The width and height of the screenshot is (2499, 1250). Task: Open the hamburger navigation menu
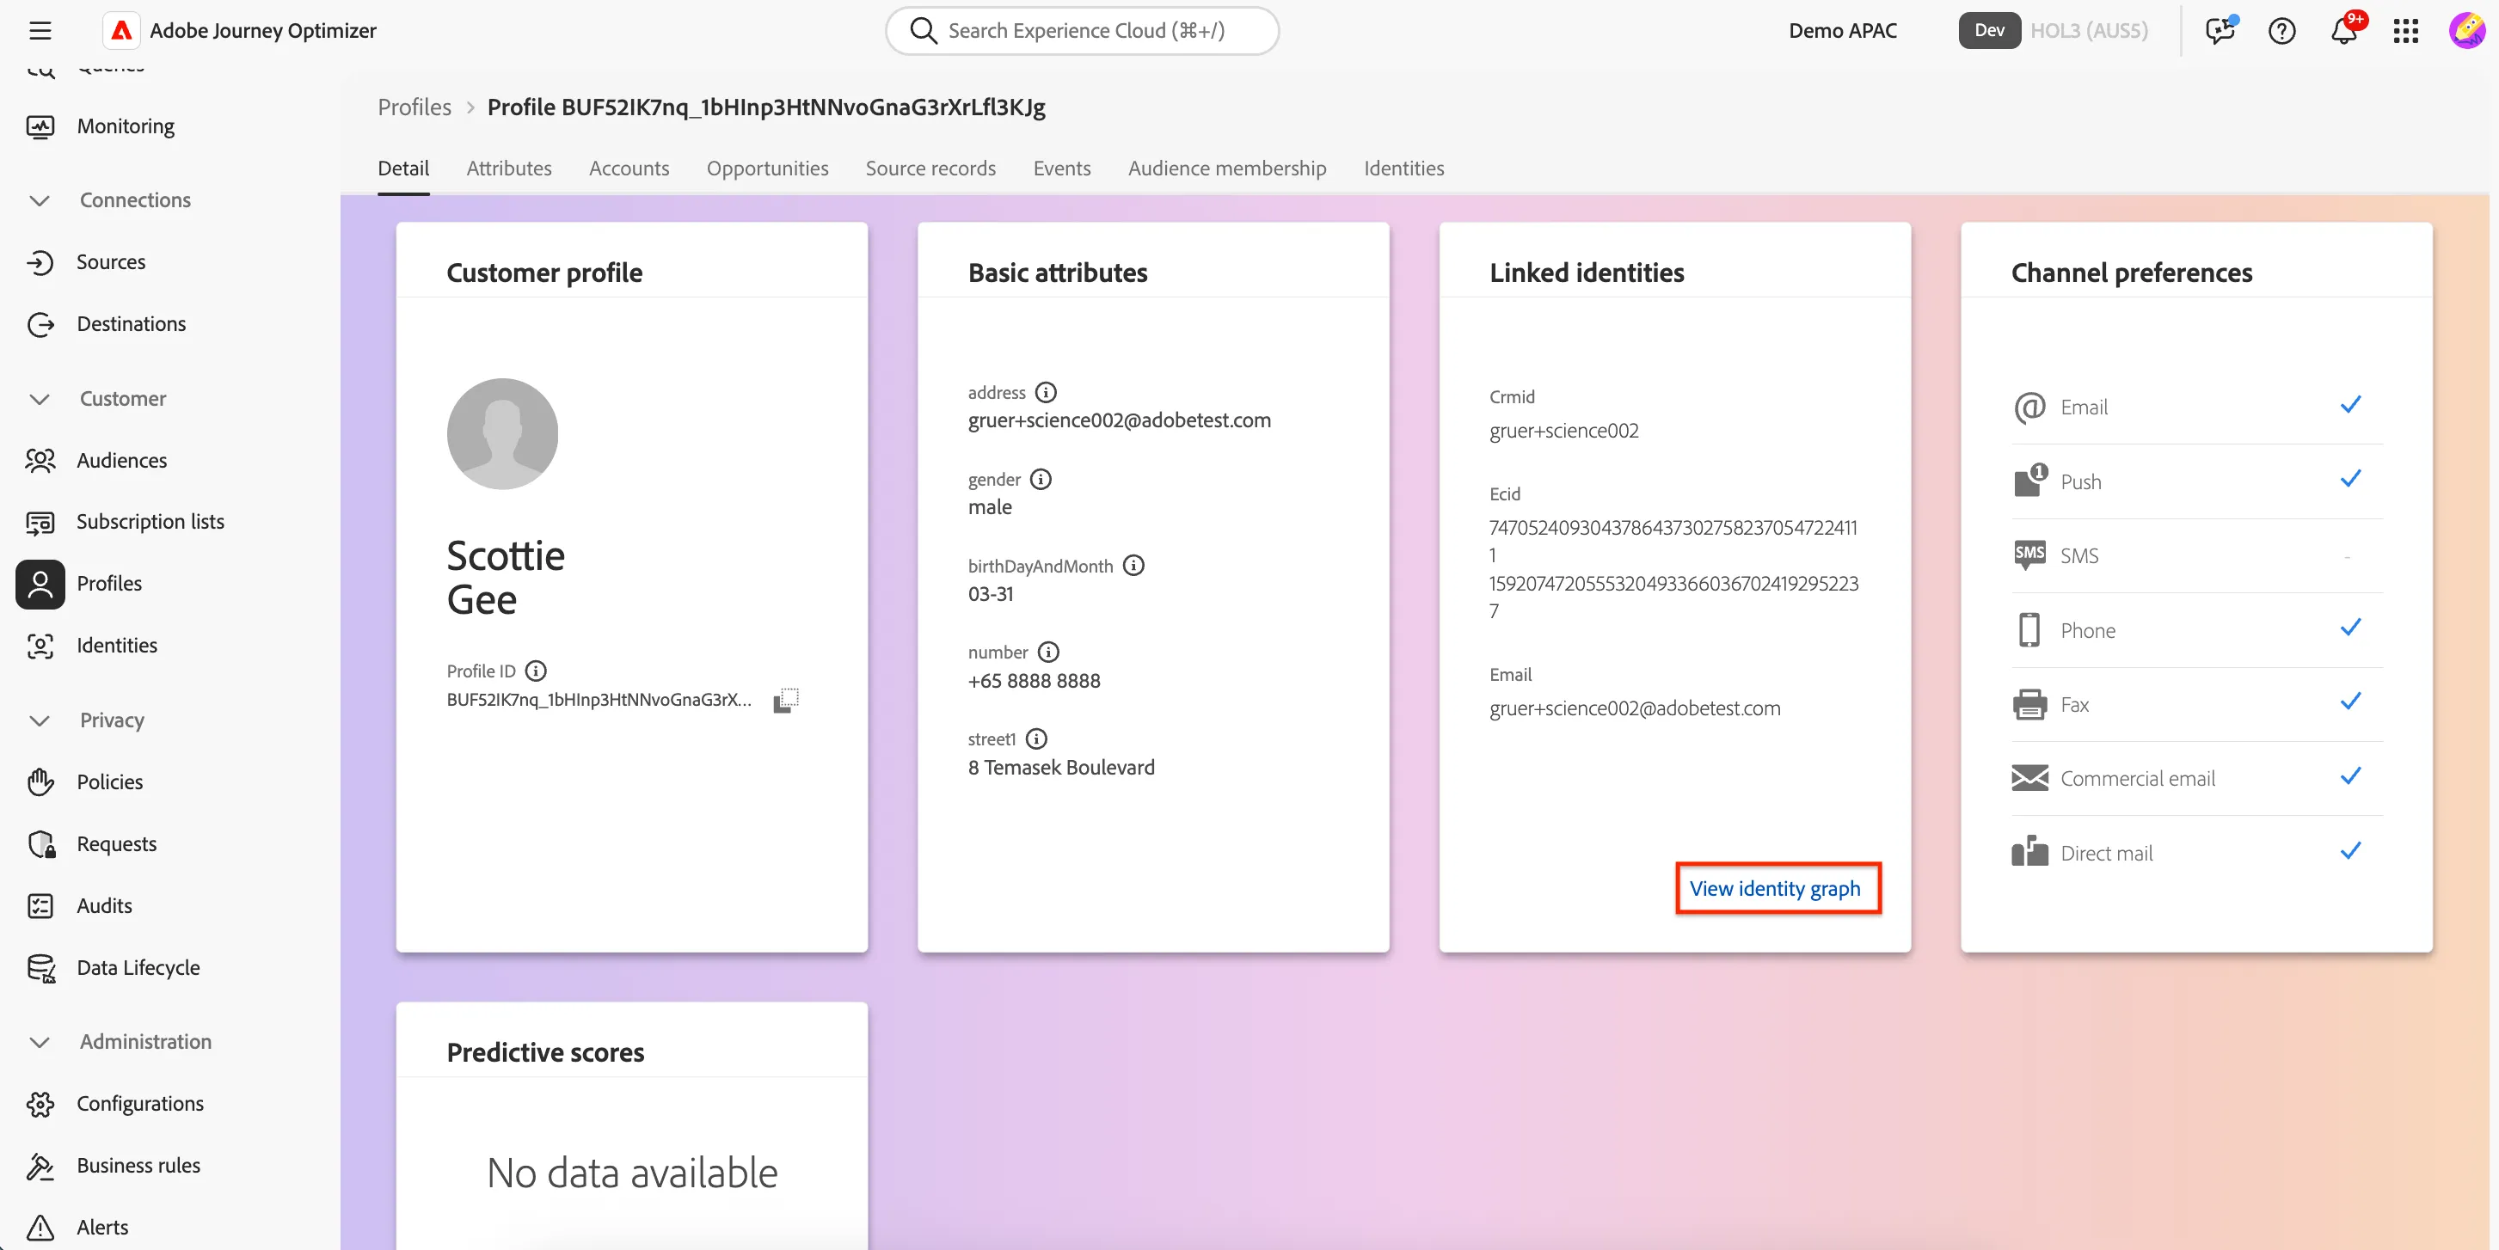pyautogui.click(x=40, y=30)
